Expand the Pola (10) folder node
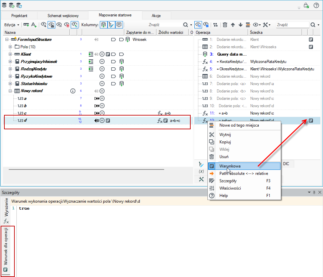The height and width of the screenshot is (277, 323). [10, 47]
